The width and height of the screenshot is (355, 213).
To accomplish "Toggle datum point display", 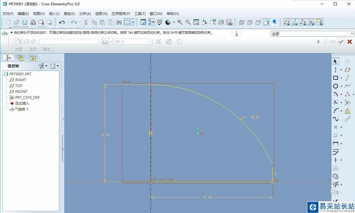I will 304,22.
